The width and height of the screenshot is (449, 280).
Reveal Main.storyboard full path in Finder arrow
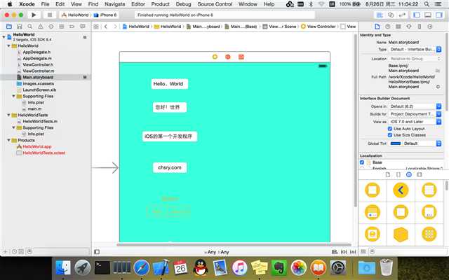click(x=438, y=87)
